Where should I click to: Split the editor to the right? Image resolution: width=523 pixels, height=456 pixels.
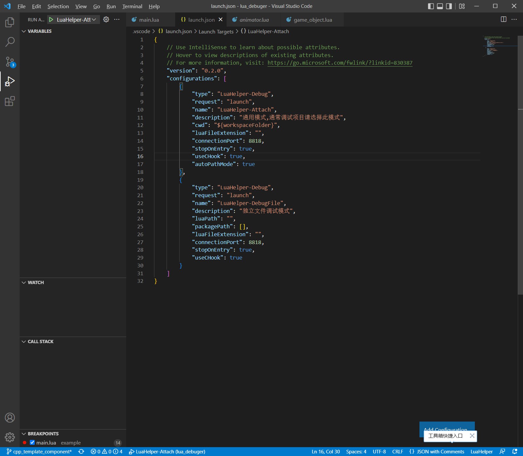click(504, 19)
